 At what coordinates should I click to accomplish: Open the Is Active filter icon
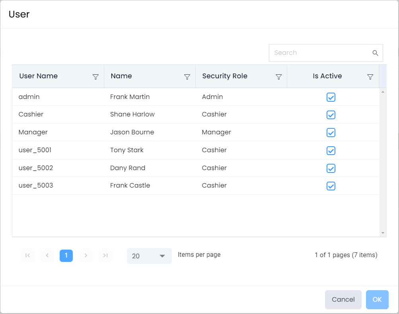coord(370,77)
